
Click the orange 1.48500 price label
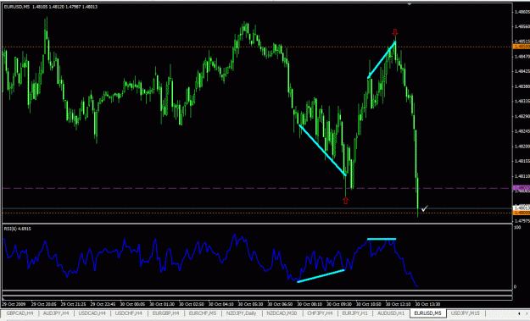pyautogui.click(x=522, y=47)
